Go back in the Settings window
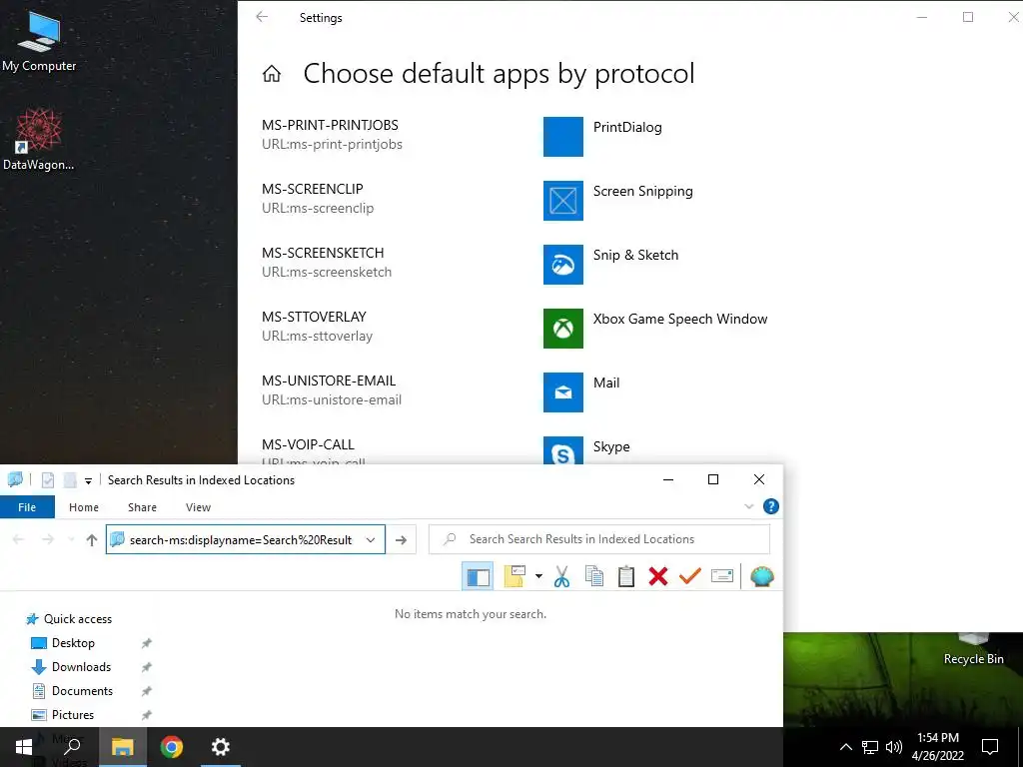Screen dimensions: 1023x767 (x=263, y=17)
